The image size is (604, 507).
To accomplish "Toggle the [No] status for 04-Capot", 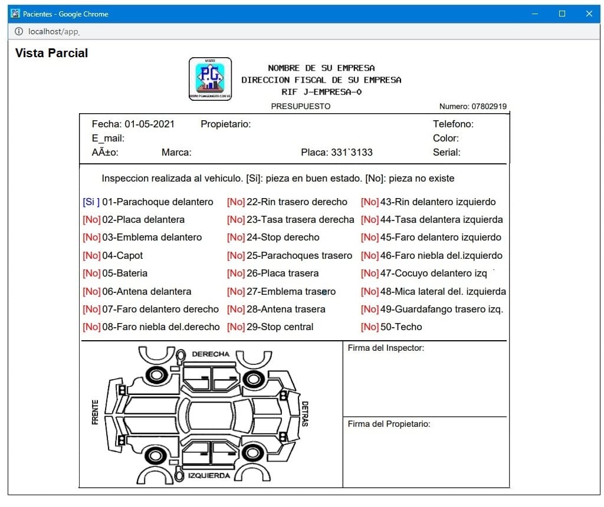I will [x=91, y=255].
